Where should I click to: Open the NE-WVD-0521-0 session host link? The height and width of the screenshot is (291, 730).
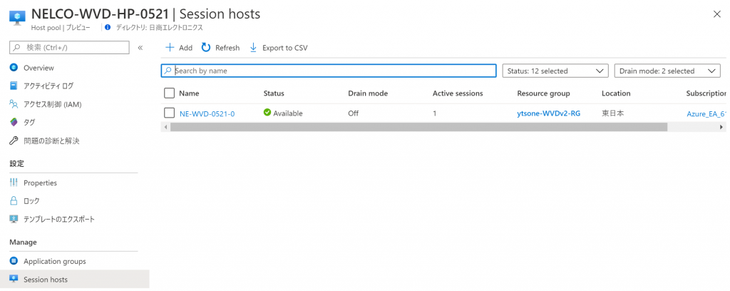(x=207, y=113)
